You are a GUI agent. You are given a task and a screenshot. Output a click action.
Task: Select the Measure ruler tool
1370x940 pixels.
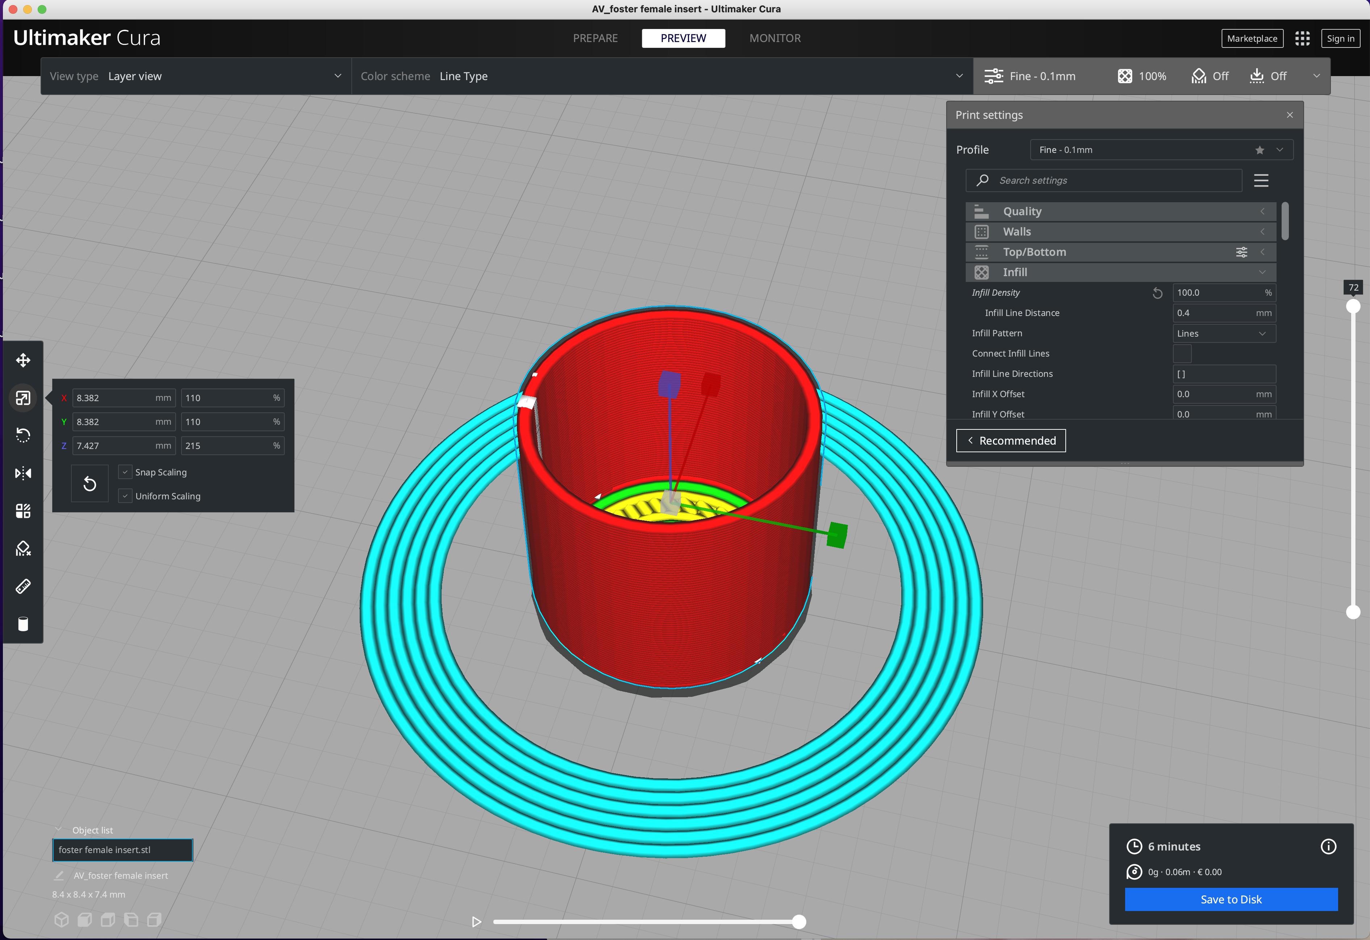(x=23, y=586)
